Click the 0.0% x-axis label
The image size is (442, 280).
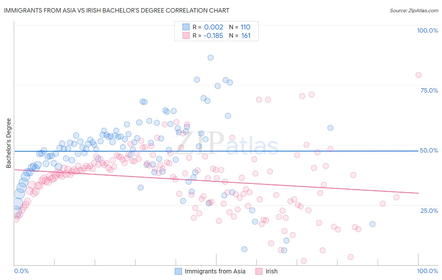pos(21,271)
